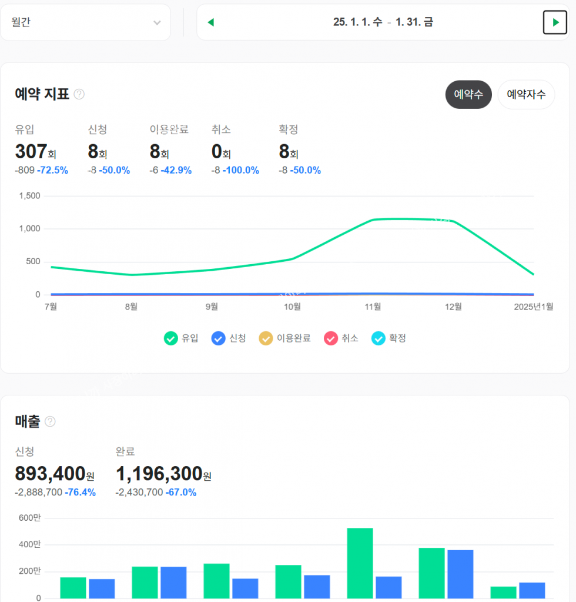
Task: Toggle the 이용완료 legend checkbox
Action: point(266,338)
